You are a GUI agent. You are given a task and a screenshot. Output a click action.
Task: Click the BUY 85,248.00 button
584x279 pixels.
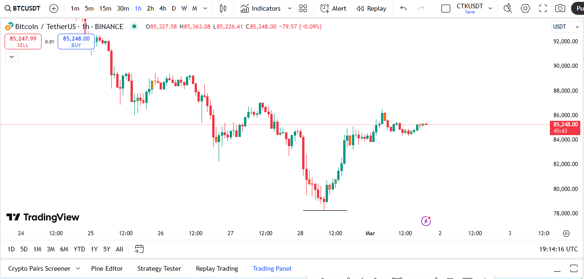(76, 42)
